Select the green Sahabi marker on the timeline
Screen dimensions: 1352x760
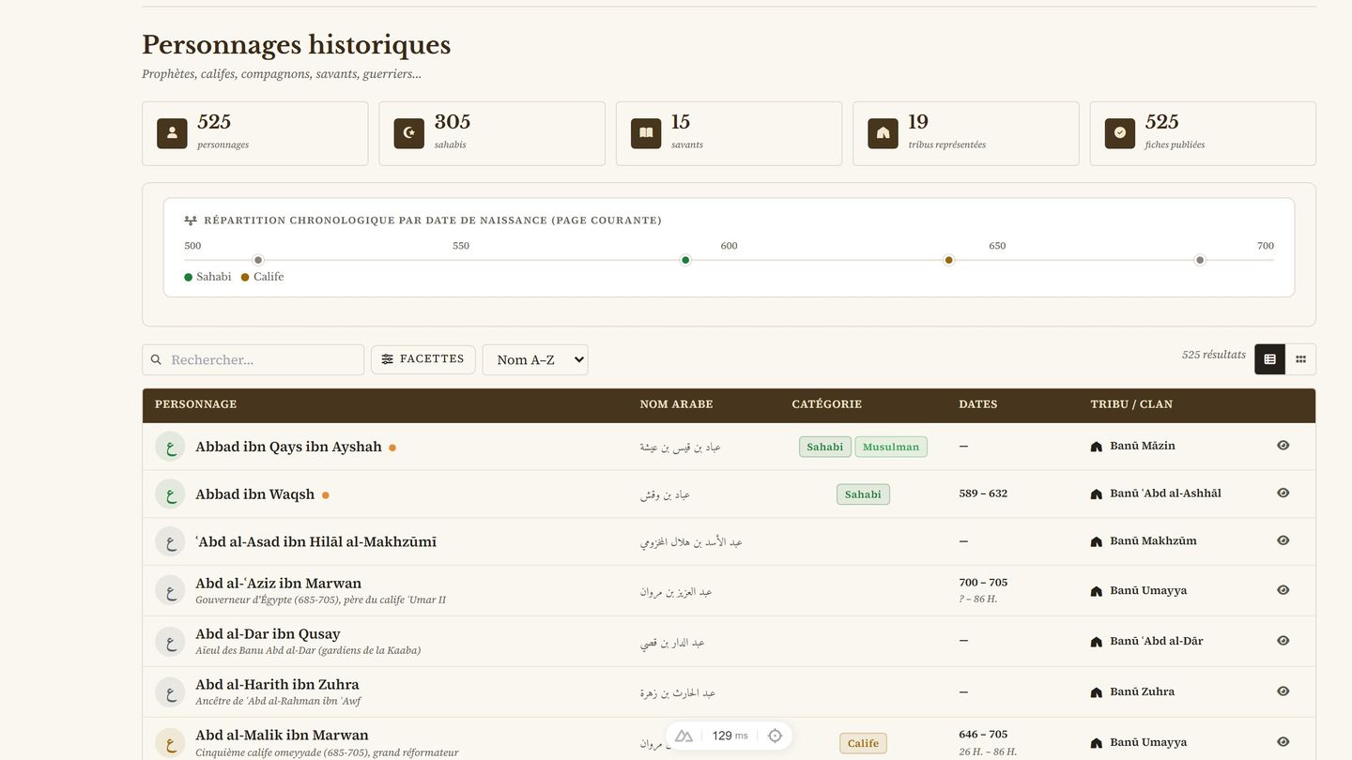tap(685, 260)
